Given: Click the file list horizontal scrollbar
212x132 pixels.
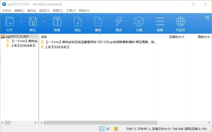Looking at the screenshot, I should tap(100, 123).
